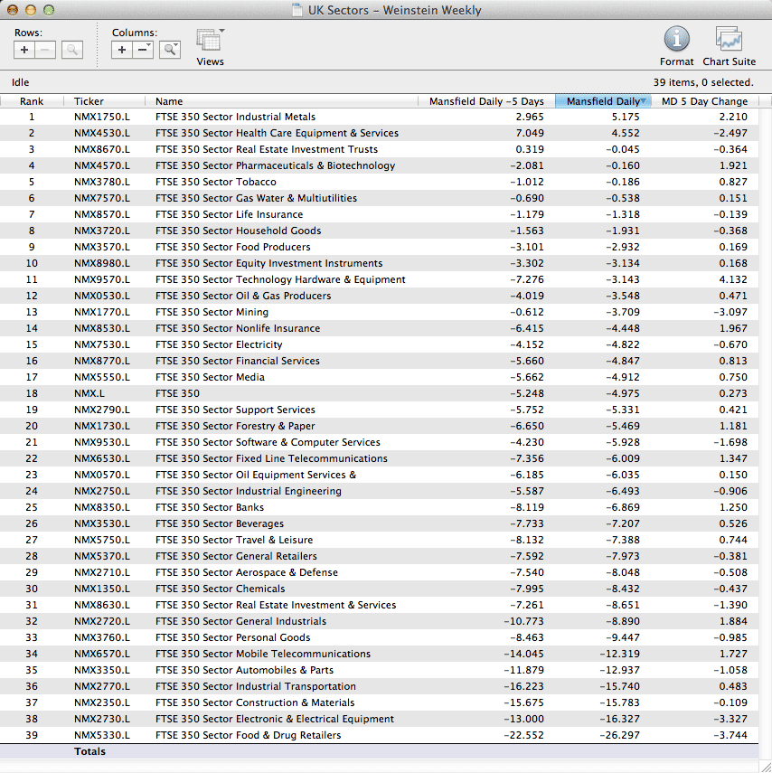The height and width of the screenshot is (773, 772).
Task: Open the remove column minus dropdown
Action: 144,51
